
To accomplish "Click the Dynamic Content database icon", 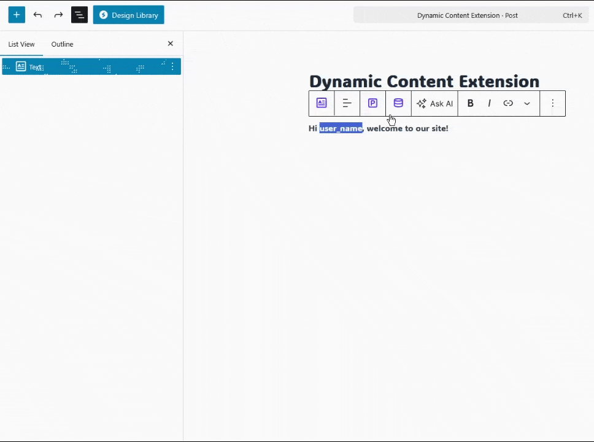I will click(x=398, y=103).
